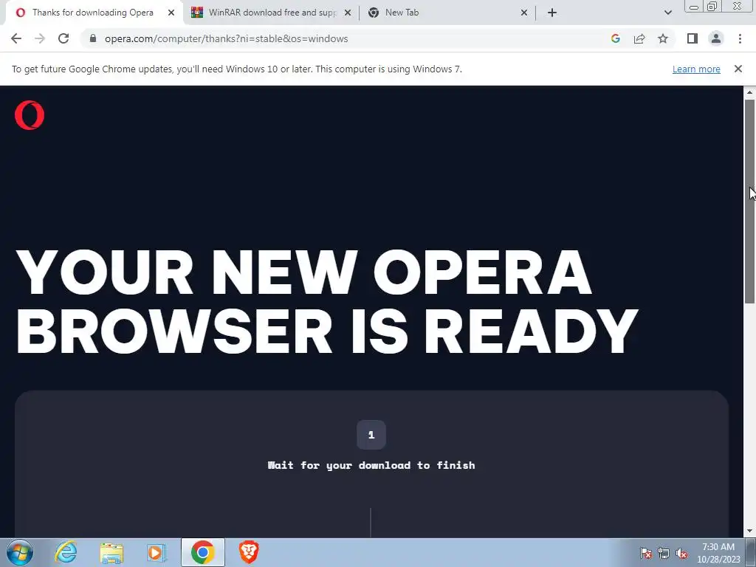Screen dimensions: 756x567
Task: Open Action Center flag tray icon
Action: (646, 553)
